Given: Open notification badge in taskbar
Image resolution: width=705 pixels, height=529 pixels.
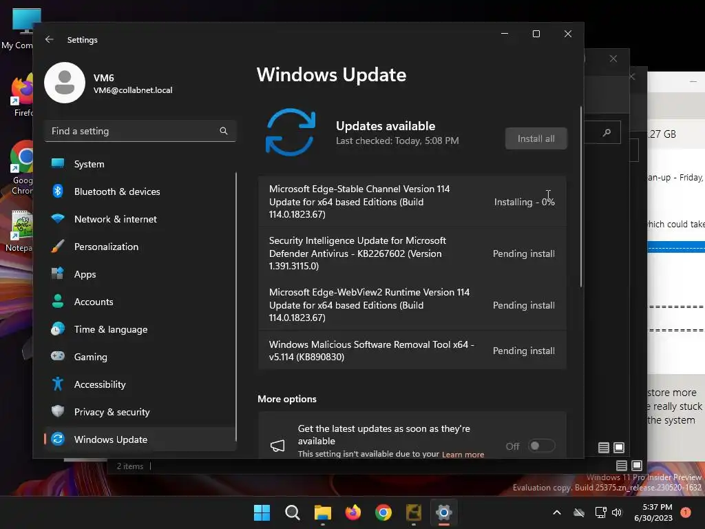Looking at the screenshot, I should (686, 512).
